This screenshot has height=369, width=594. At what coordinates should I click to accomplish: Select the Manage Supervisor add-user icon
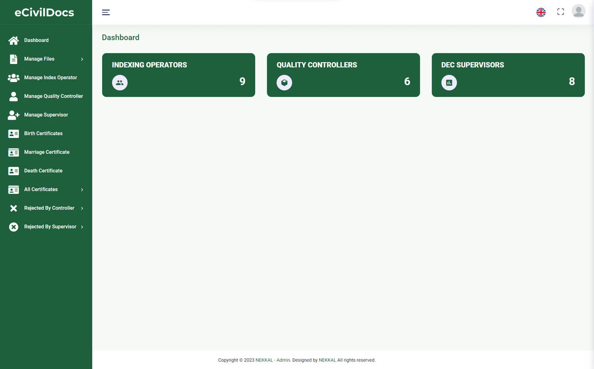[13, 115]
